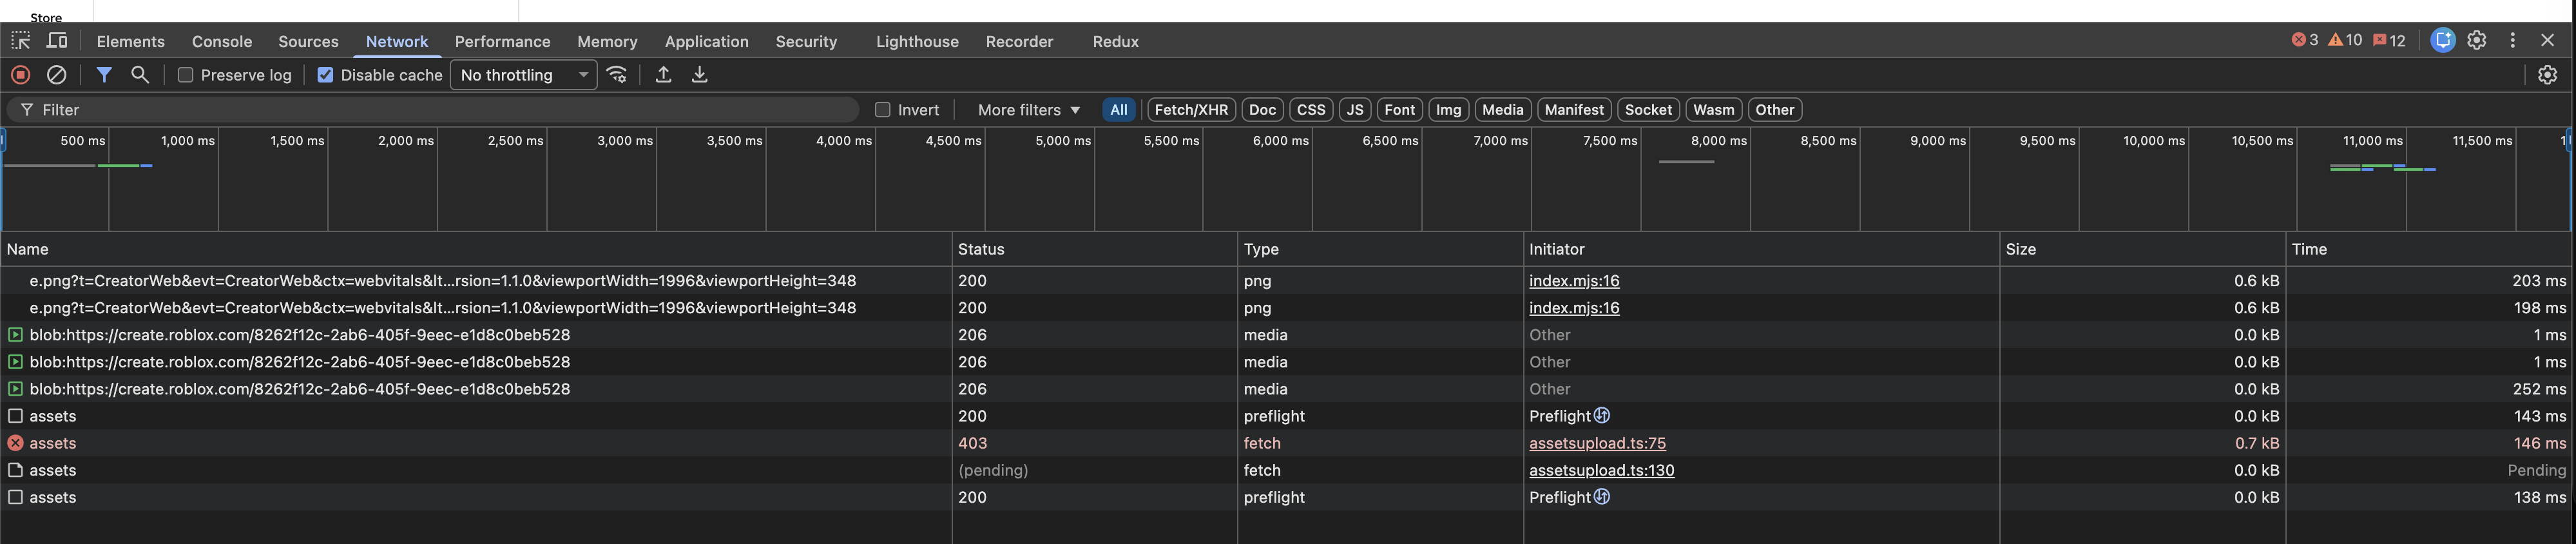Filter requests by Socket type
The image size is (2576, 544).
[x=1648, y=110]
